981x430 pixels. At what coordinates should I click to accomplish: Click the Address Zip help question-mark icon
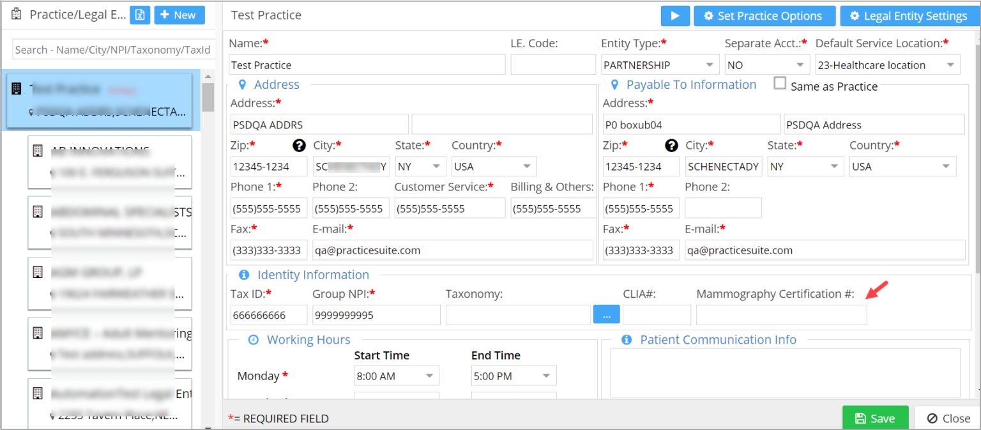(299, 146)
